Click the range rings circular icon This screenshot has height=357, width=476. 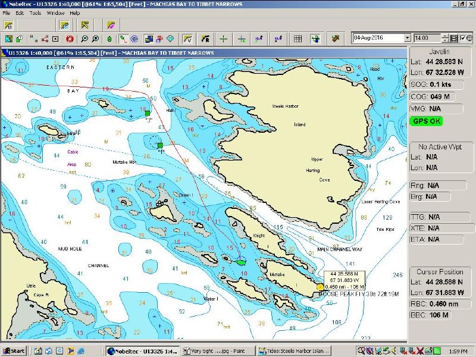click(134, 39)
